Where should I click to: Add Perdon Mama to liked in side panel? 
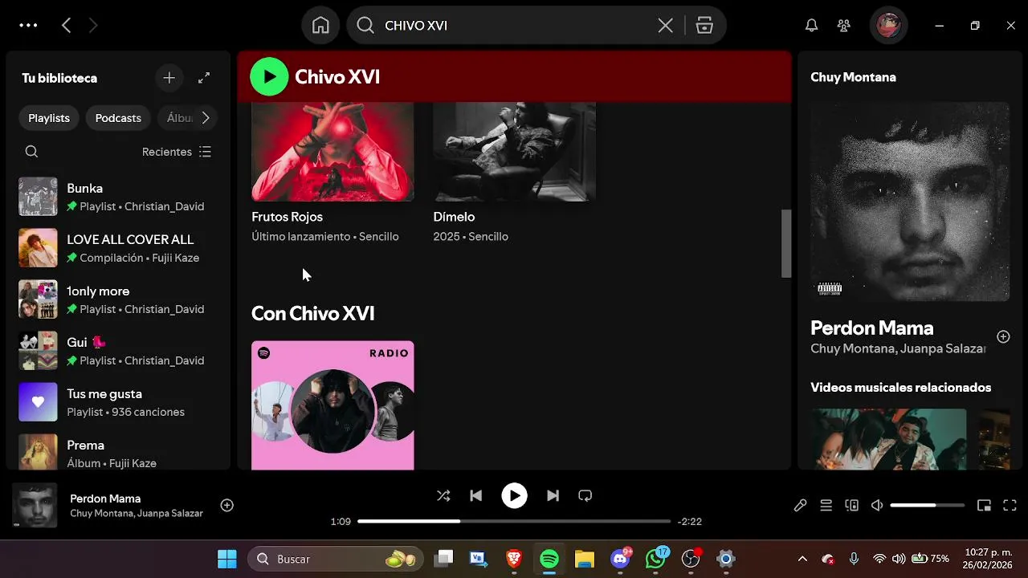click(1003, 336)
